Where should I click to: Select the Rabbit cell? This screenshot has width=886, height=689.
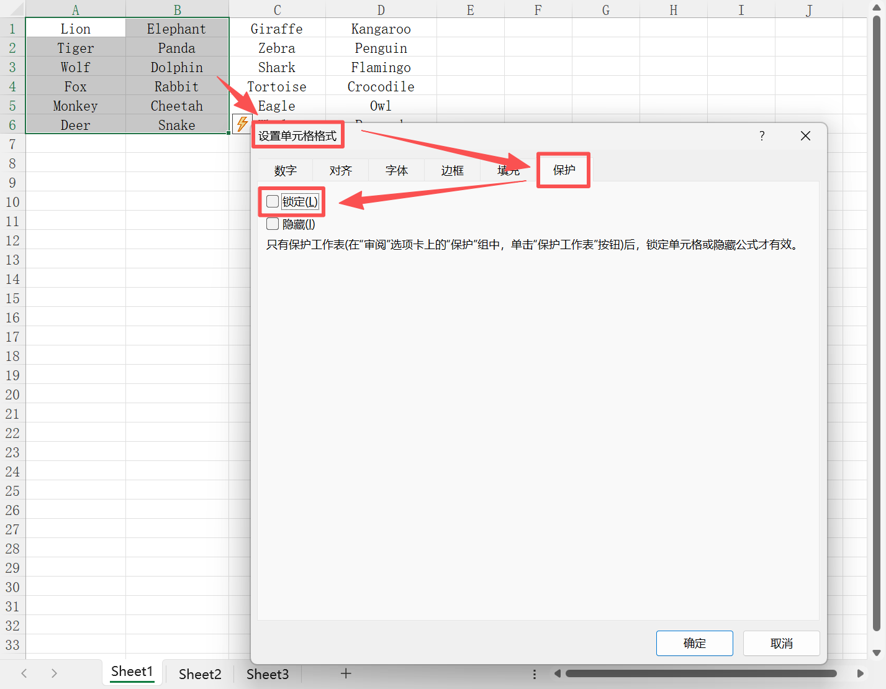click(177, 86)
